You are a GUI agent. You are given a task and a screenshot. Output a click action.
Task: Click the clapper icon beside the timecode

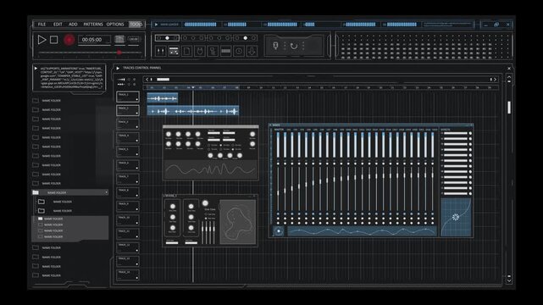119,40
